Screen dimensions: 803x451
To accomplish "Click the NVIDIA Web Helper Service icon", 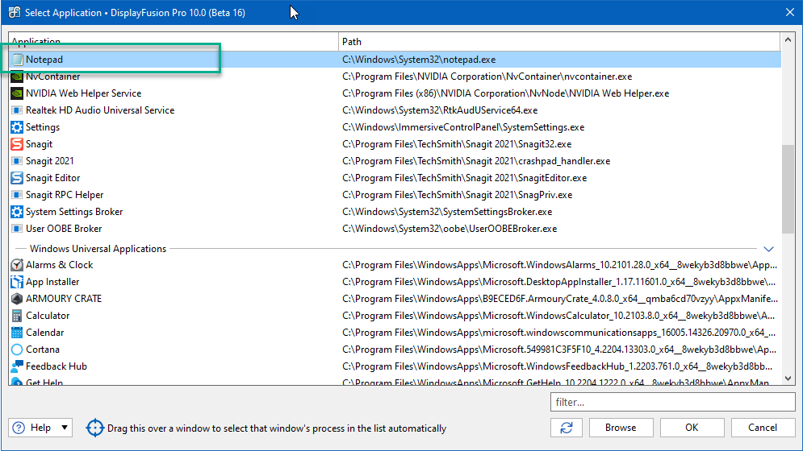I will pos(17,93).
